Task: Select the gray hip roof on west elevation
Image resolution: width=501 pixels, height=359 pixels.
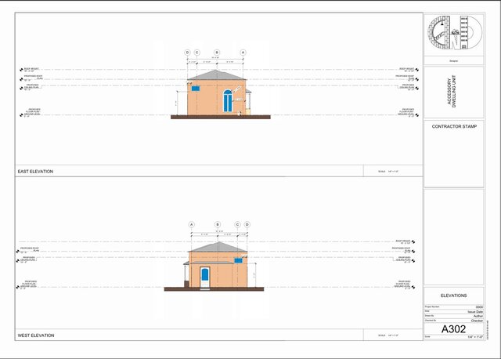Action: pyautogui.click(x=218, y=248)
